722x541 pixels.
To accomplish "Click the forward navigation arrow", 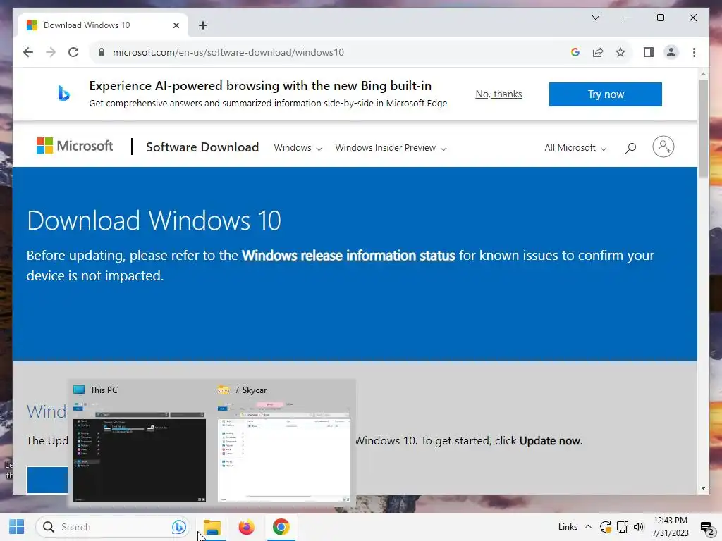I will click(51, 52).
